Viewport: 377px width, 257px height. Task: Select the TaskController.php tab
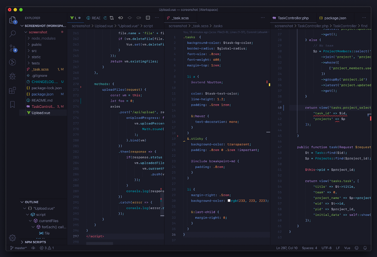tap(293, 18)
